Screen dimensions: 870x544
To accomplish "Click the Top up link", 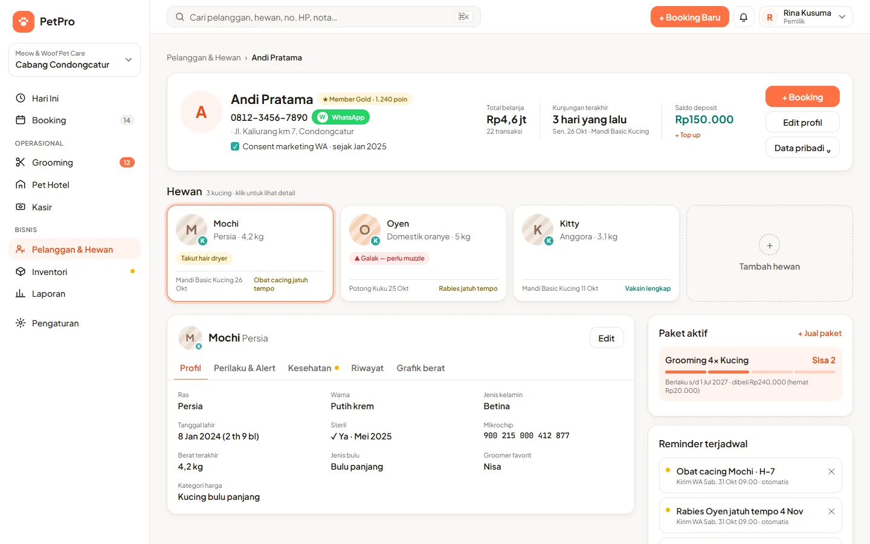I will point(688,135).
